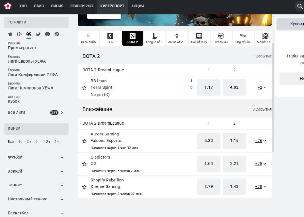The width and height of the screenshot is (304, 217).
Task: Select the 12ч time filter
Action: [x=47, y=142]
